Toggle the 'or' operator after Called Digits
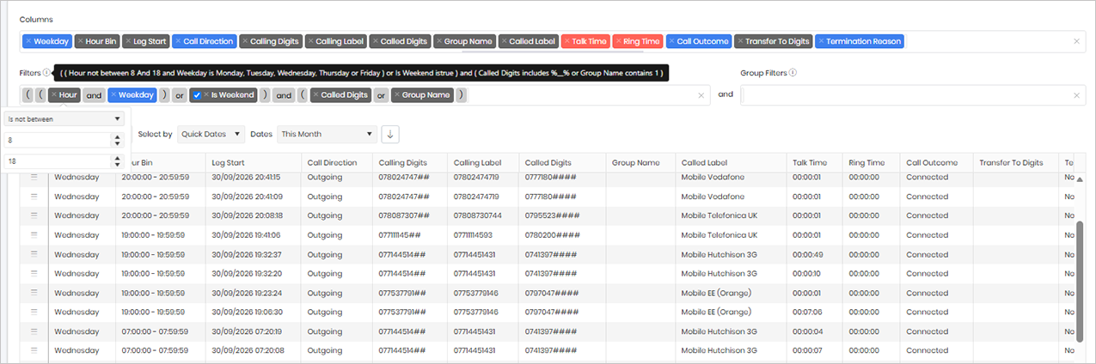 [381, 95]
